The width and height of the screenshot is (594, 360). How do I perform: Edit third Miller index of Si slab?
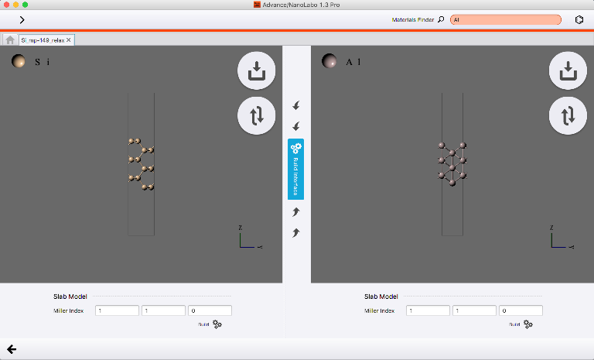210,310
